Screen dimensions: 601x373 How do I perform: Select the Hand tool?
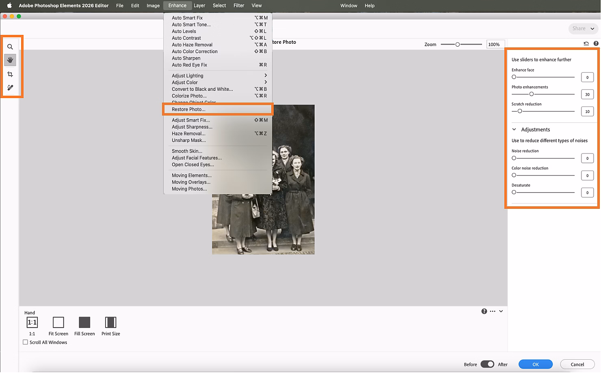tap(10, 60)
